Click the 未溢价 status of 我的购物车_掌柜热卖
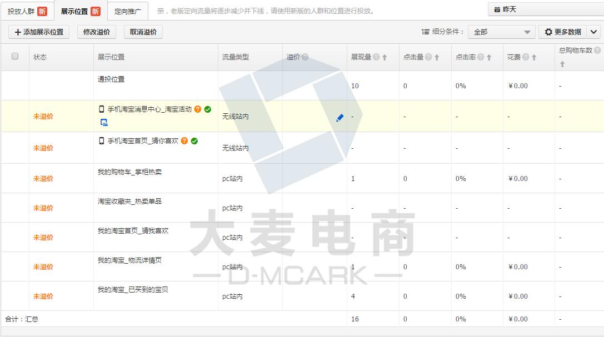The height and width of the screenshot is (337, 604). (43, 178)
